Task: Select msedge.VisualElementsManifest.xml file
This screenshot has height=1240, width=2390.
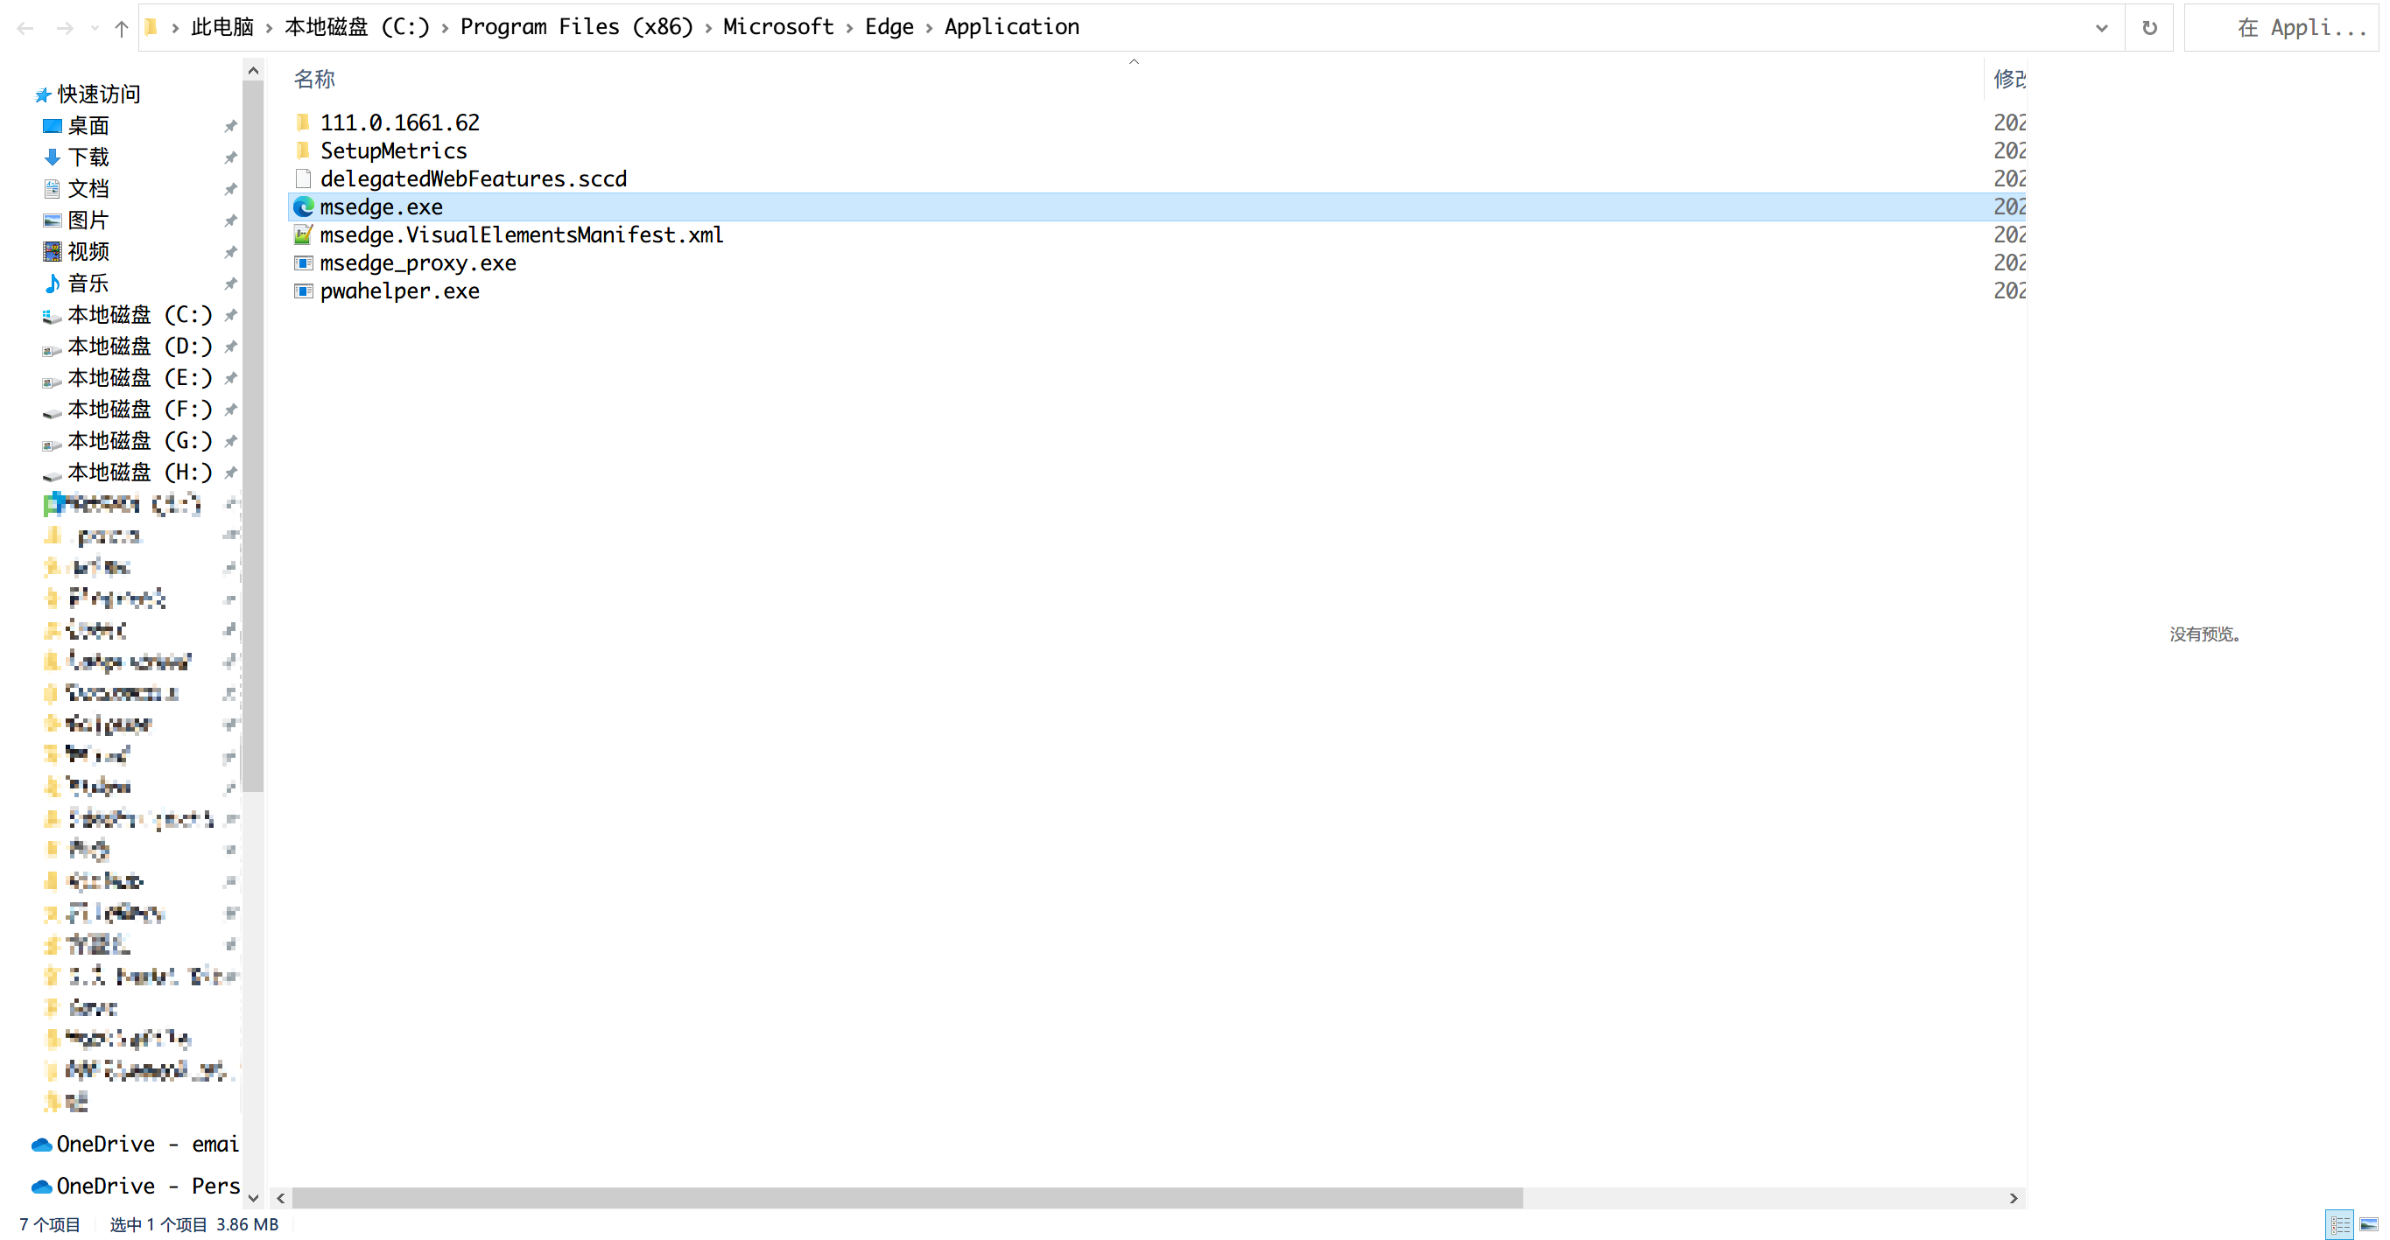Action: [521, 235]
